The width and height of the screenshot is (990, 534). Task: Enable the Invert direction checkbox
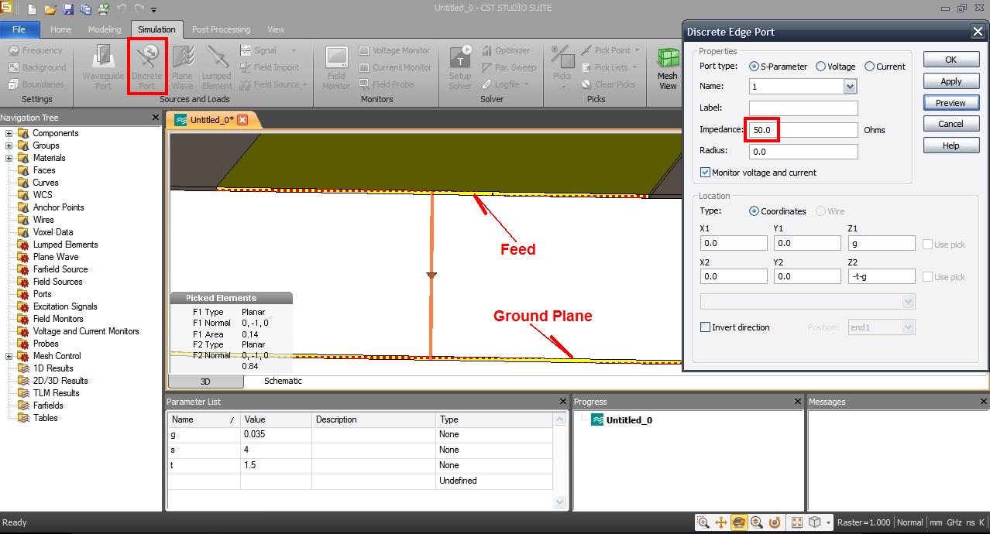tap(706, 327)
